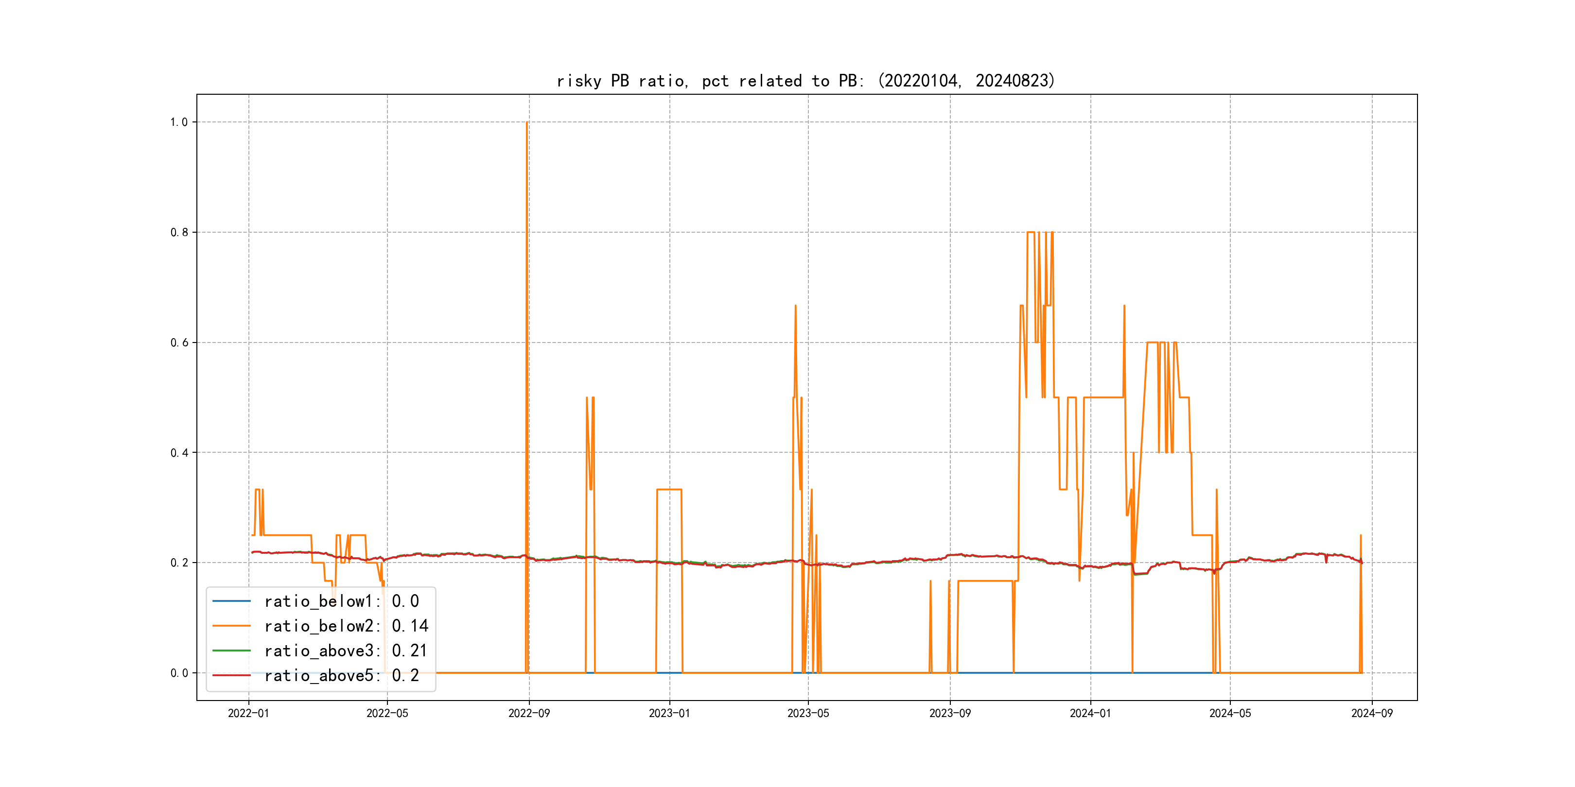Click the 'ratio_below2: 0.14' legend text
The image size is (1575, 787).
pos(346,626)
